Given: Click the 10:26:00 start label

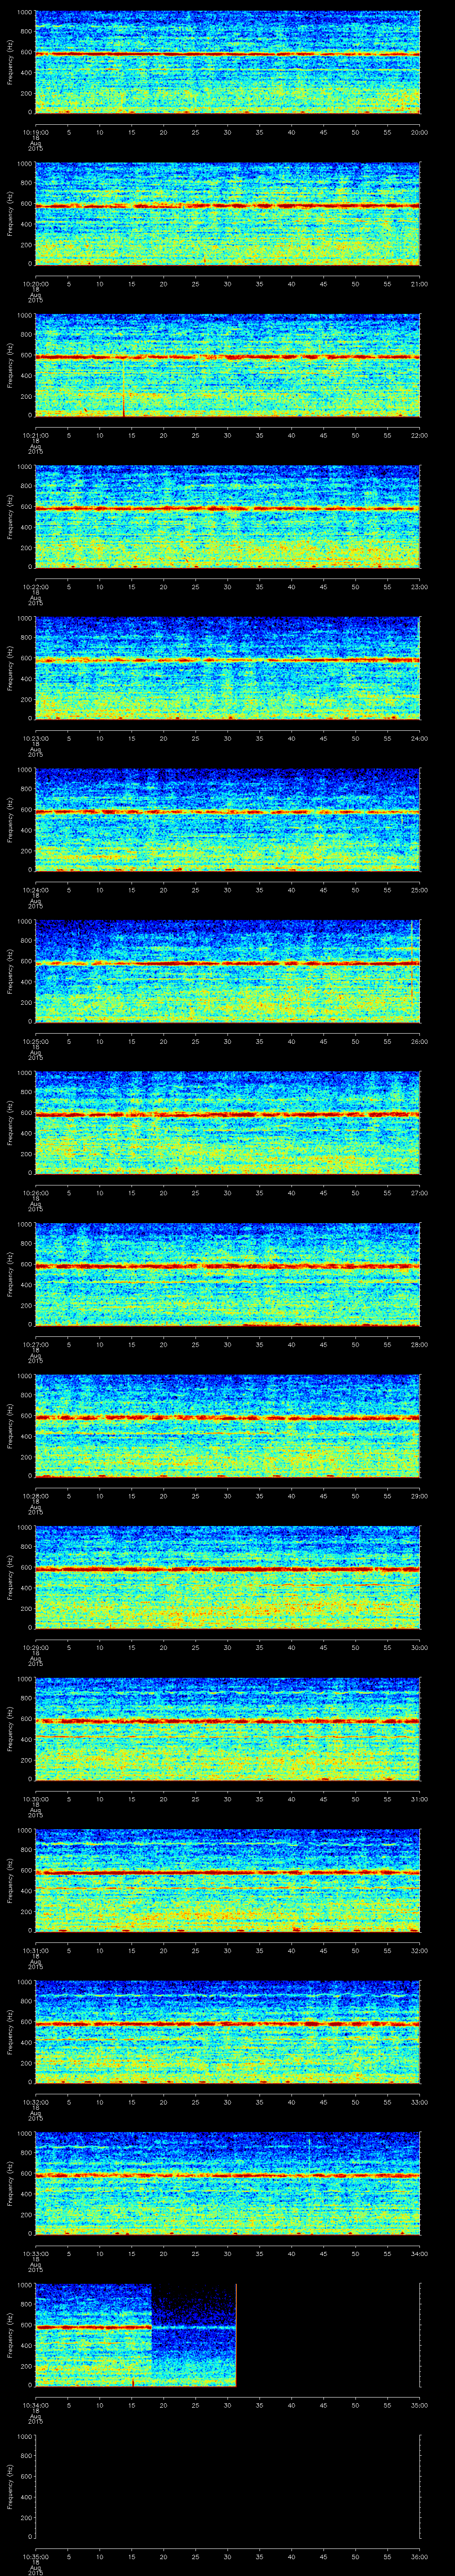Looking at the screenshot, I should click(x=35, y=1192).
